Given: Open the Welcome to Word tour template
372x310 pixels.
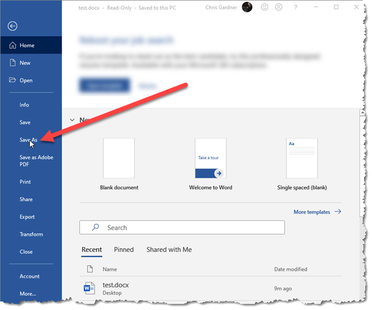Looking at the screenshot, I should click(210, 158).
